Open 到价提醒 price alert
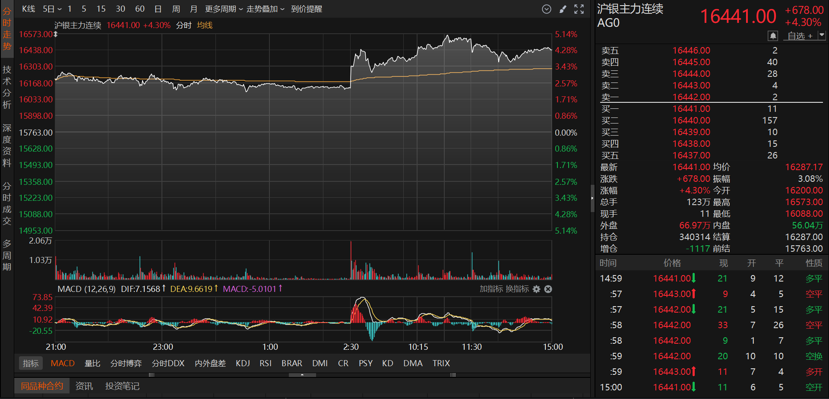Screen dimensions: 829x399 307,9
